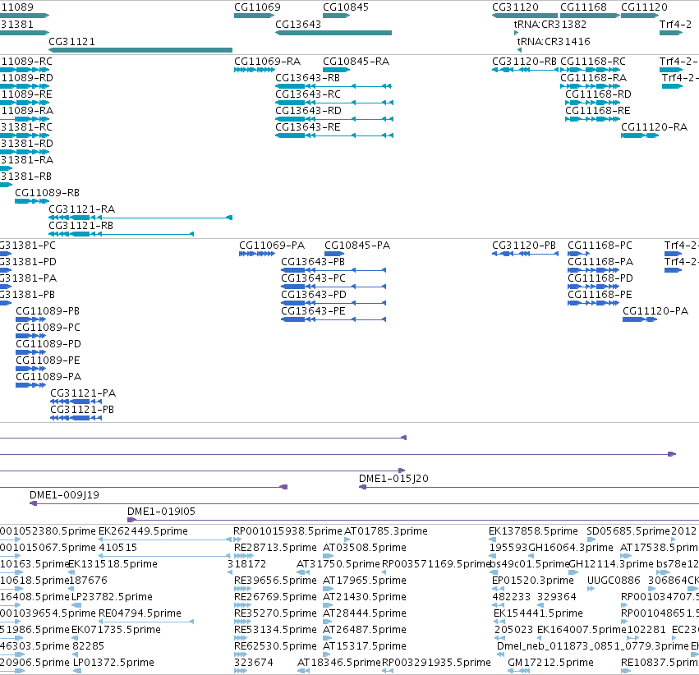Select EST EK137858.5prime
This screenshot has width=699, height=675.
tap(534, 531)
